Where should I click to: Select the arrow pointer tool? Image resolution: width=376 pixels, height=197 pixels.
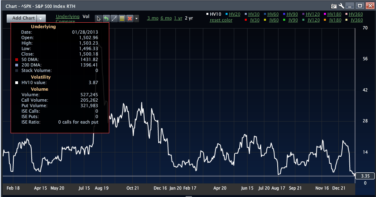[x=99, y=18]
